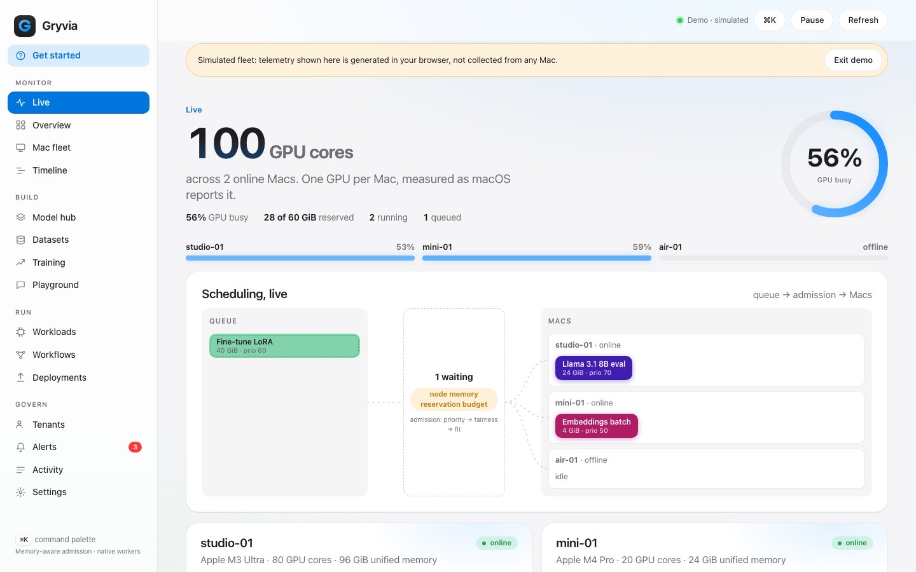Open Workloads via its chip icon
Viewport: 916px width, 572px height.
[21, 332]
